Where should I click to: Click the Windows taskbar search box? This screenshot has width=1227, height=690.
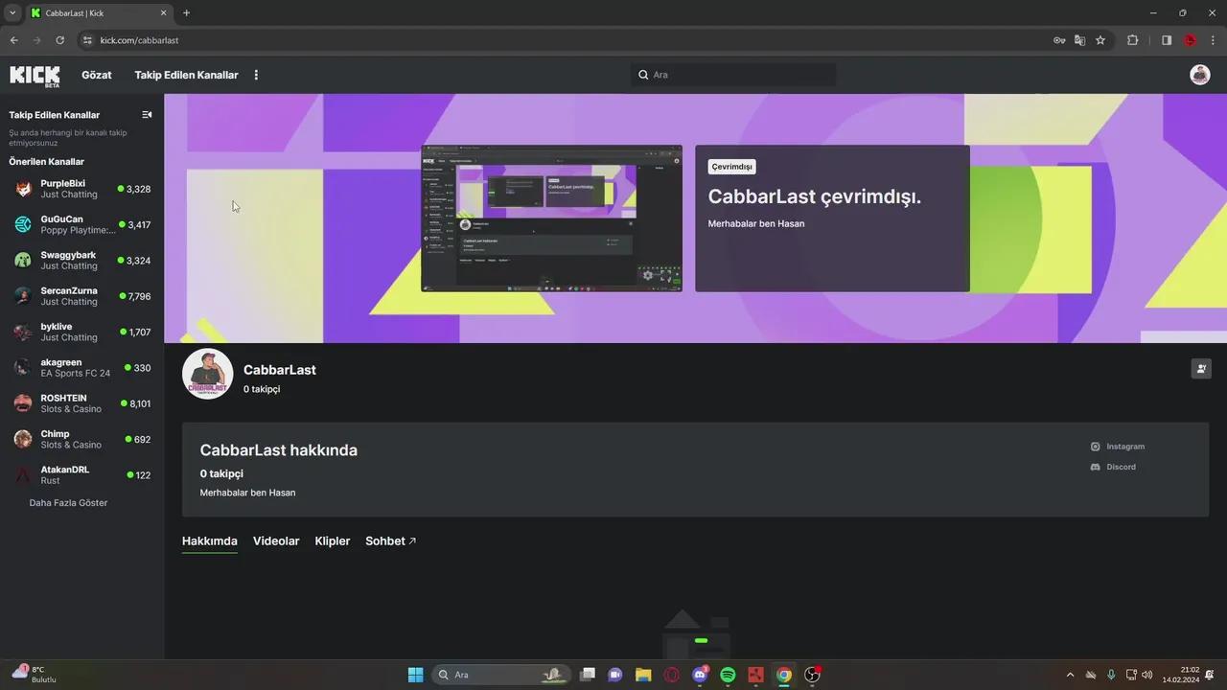point(500,675)
